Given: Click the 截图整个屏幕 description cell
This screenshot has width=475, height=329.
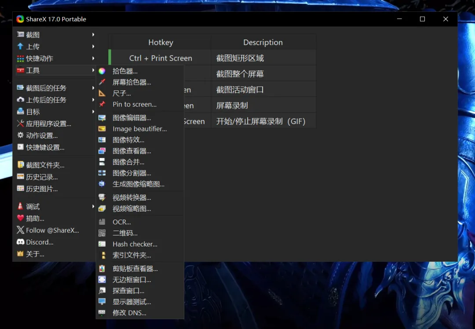Looking at the screenshot, I should click(x=263, y=74).
